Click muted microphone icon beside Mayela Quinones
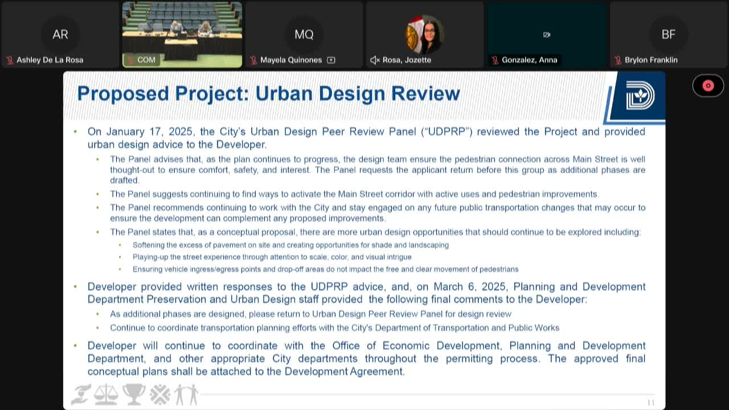Screen dimensions: 729x410 click(x=253, y=60)
